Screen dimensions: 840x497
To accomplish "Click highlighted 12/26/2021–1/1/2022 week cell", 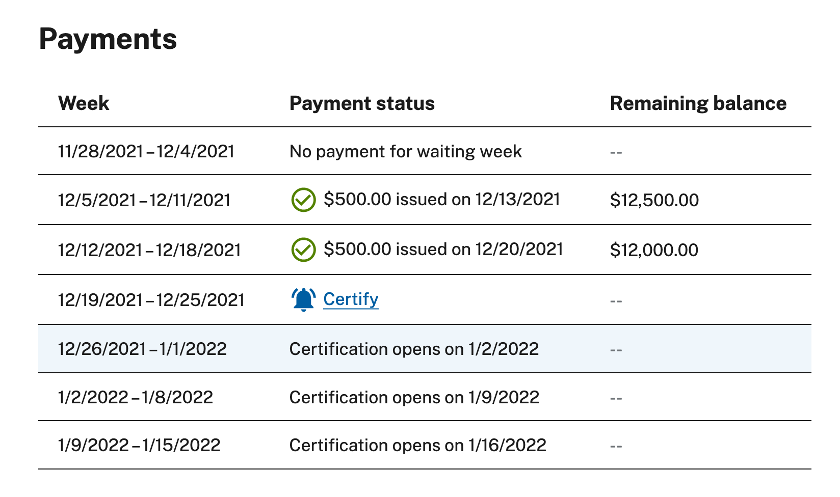I will click(x=142, y=349).
